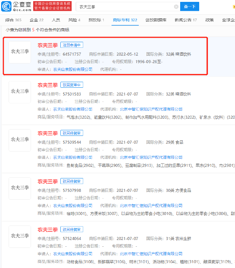Open agency 北京中智汇信知识产权代理有限公司 in entry 57509544
Image resolution: width=235 pixels, height=268 pixels.
tap(151, 158)
